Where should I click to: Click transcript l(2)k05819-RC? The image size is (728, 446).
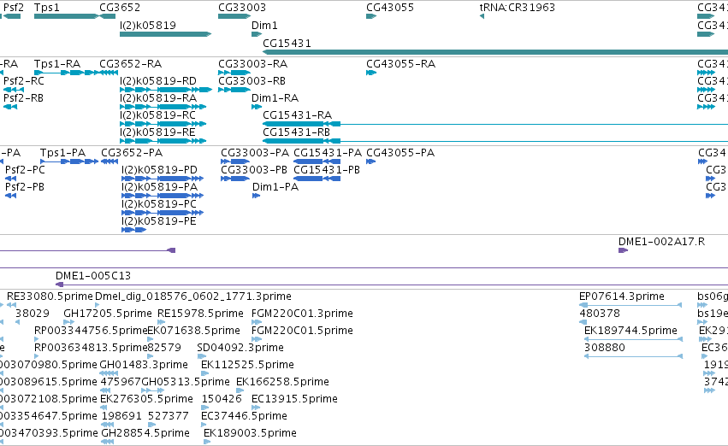158,115
